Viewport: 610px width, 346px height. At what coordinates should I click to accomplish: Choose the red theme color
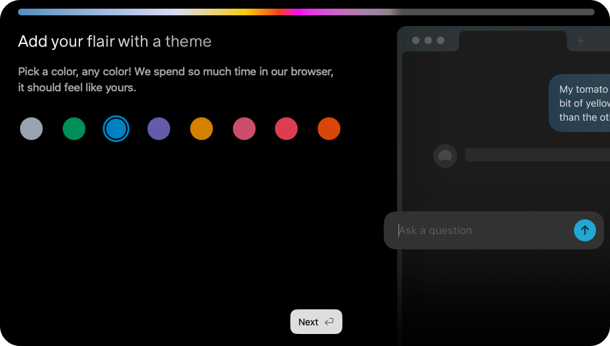(x=286, y=129)
